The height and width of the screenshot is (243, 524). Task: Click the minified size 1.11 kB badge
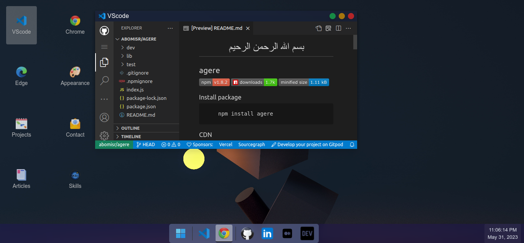pos(304,82)
